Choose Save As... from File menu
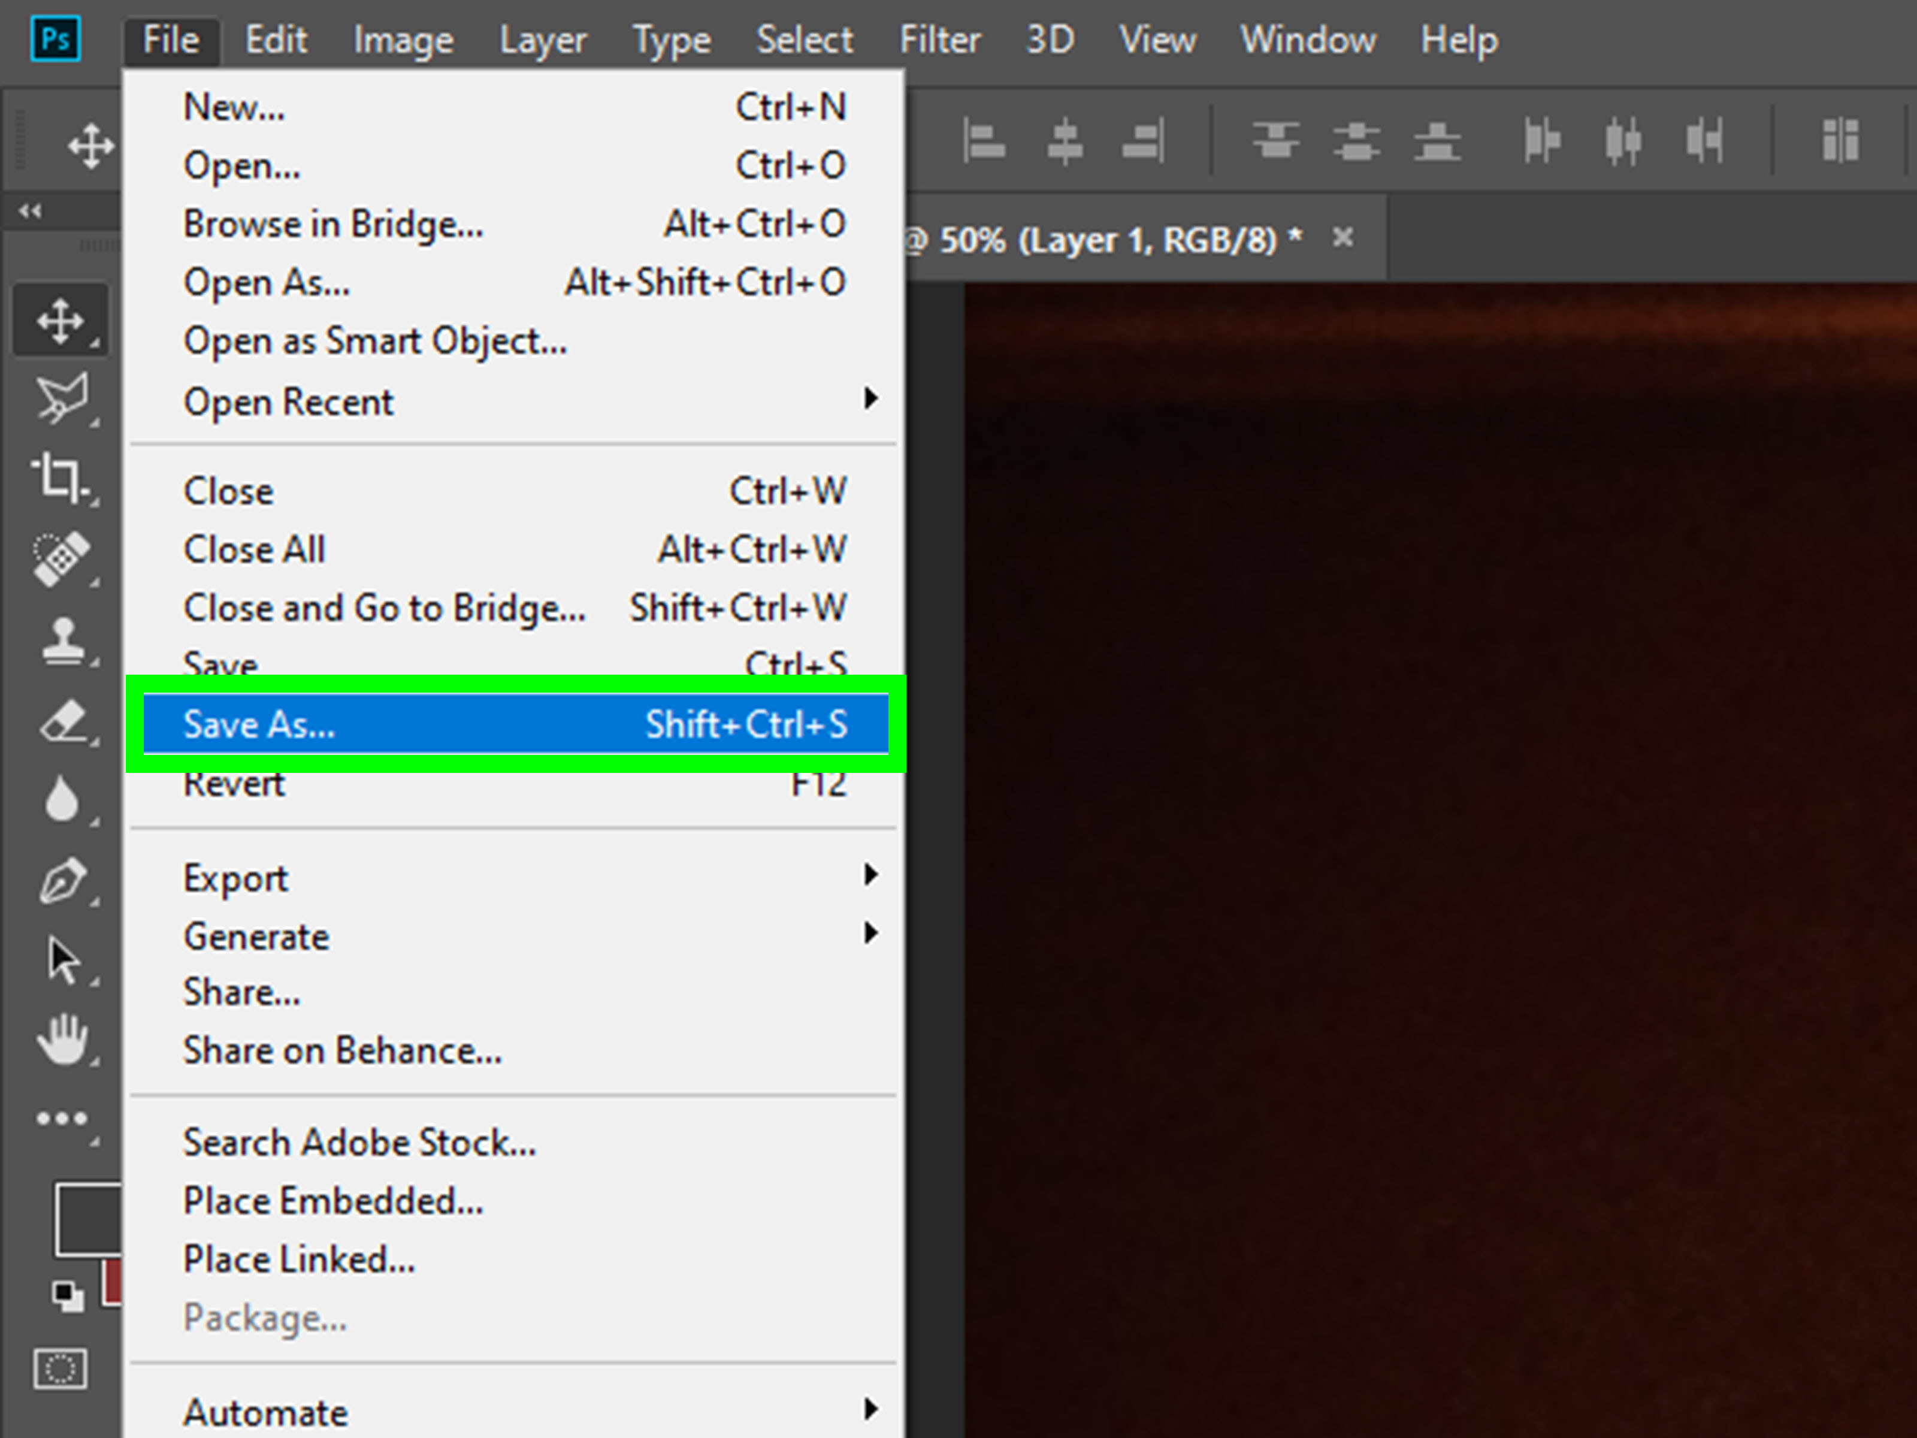The image size is (1917, 1438). (x=516, y=724)
